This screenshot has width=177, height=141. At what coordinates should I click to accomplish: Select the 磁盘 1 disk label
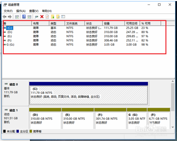tap(13, 110)
